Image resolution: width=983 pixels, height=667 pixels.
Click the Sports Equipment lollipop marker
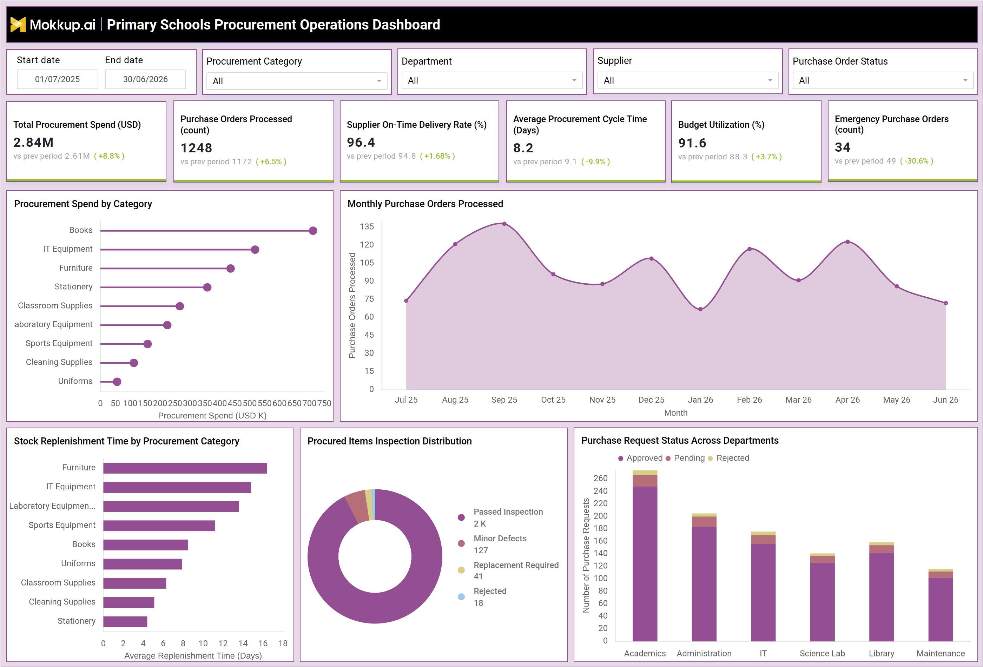pos(147,344)
